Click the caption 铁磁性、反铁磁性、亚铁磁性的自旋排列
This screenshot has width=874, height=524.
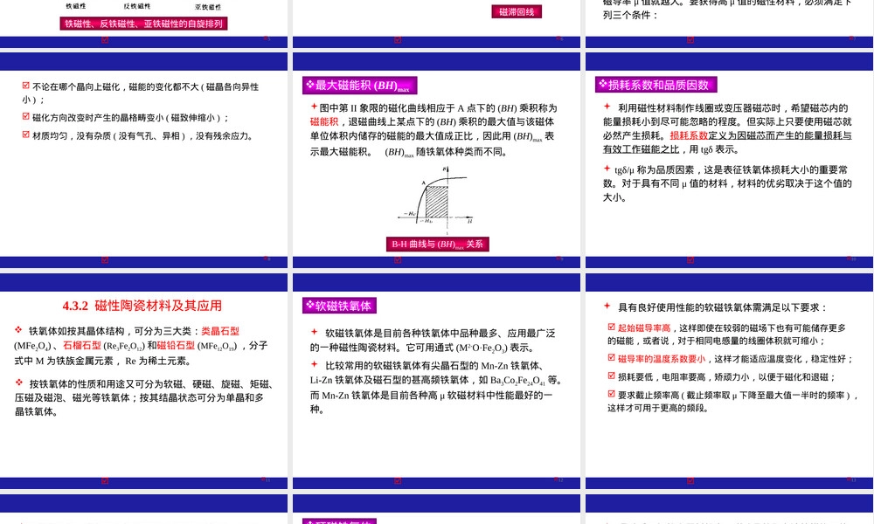[x=144, y=24]
